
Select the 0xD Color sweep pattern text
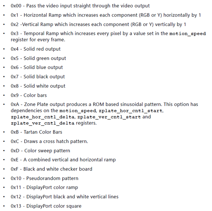(40, 151)
